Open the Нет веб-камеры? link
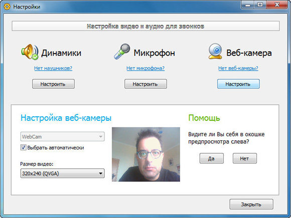The width and height of the screenshot is (291, 218). pos(238,68)
